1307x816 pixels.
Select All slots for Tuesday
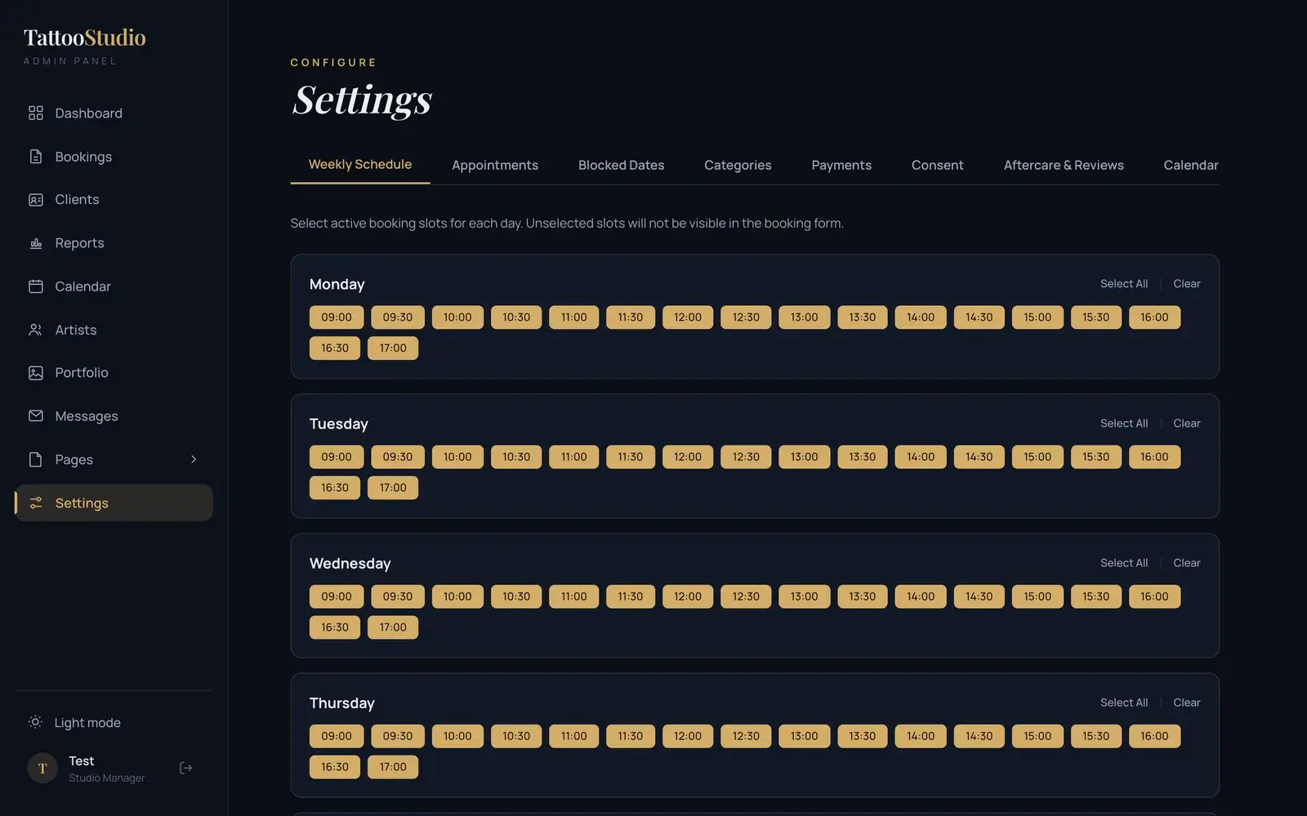[1123, 424]
